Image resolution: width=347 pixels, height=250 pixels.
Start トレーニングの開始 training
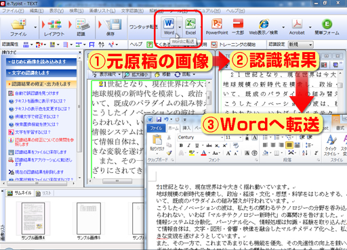coord(233,45)
